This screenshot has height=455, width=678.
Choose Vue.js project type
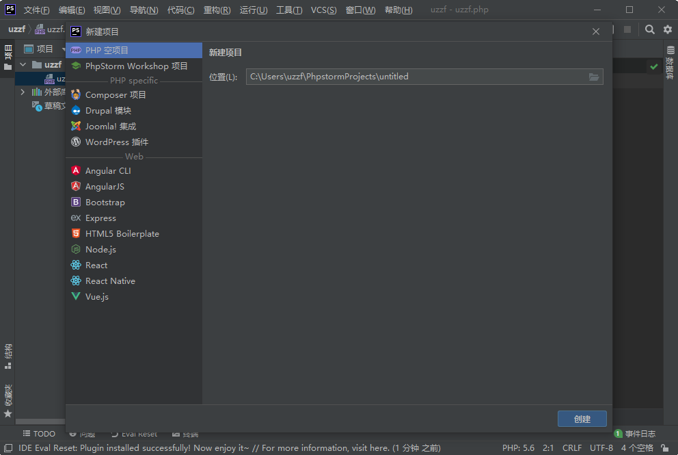click(x=133, y=296)
